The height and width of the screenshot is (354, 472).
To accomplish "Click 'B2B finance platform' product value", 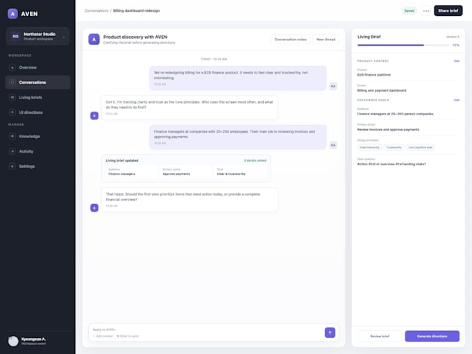I will 374,75.
